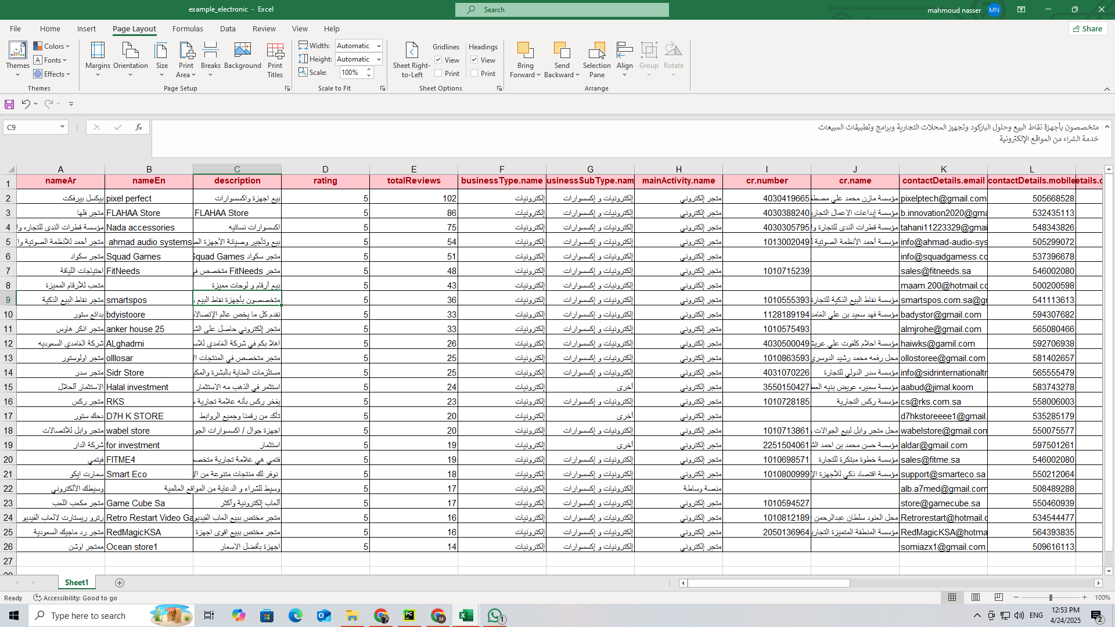Screen dimensions: 1115x627
Task: Uncheck Gridlines View checkbox
Action: point(438,60)
